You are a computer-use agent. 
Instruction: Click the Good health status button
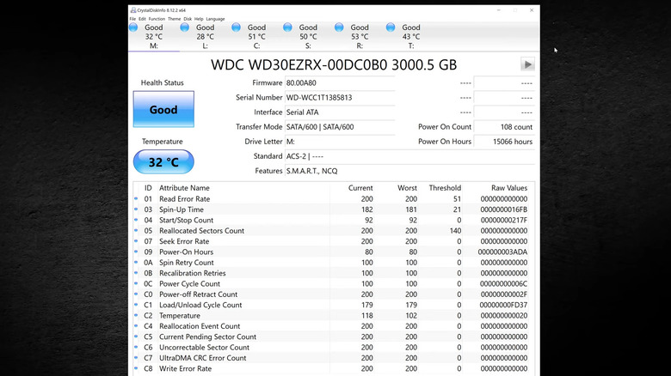pyautogui.click(x=163, y=110)
